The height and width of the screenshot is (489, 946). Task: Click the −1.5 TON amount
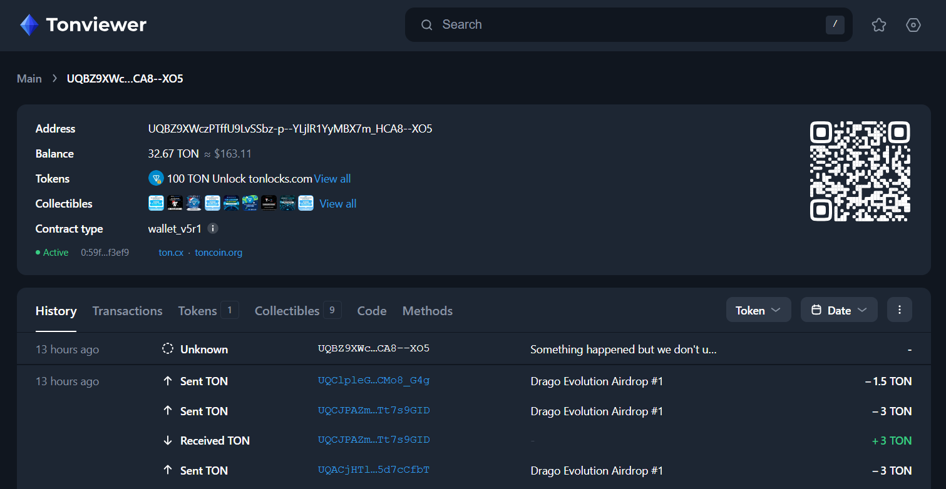(x=888, y=381)
